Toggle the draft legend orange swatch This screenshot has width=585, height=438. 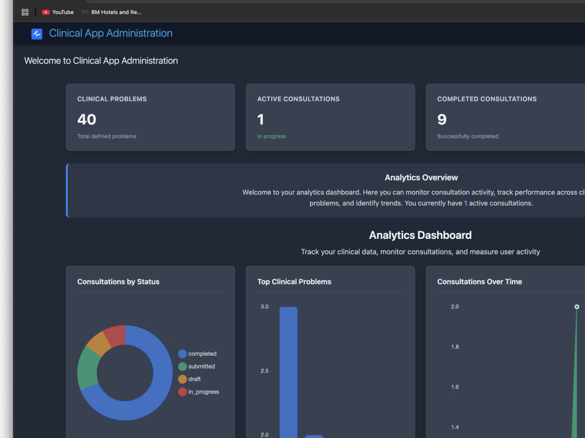pos(183,379)
